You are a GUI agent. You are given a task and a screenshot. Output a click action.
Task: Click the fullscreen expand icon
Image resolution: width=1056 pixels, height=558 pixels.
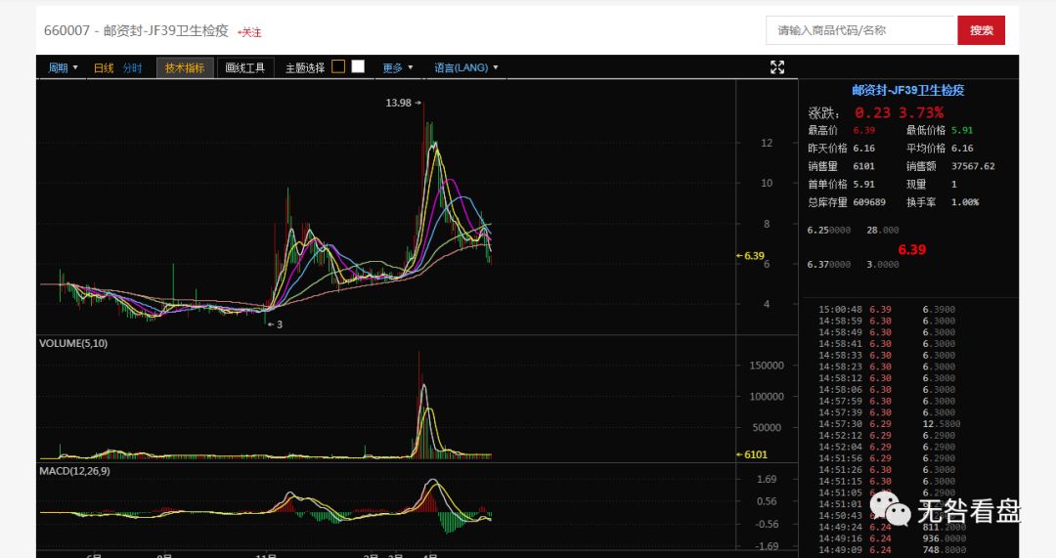[x=777, y=66]
